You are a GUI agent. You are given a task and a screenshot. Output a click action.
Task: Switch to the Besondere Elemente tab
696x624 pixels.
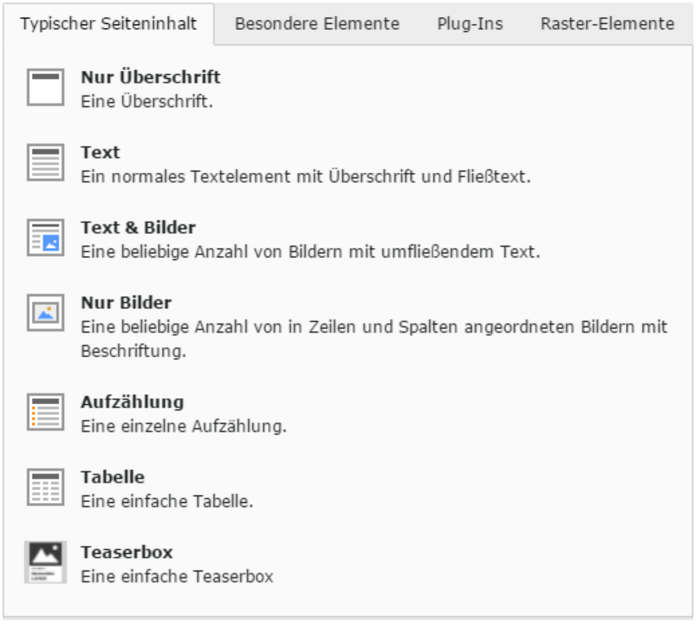(x=317, y=24)
